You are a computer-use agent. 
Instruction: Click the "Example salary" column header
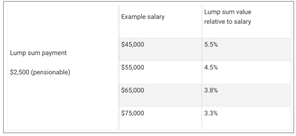(143, 17)
